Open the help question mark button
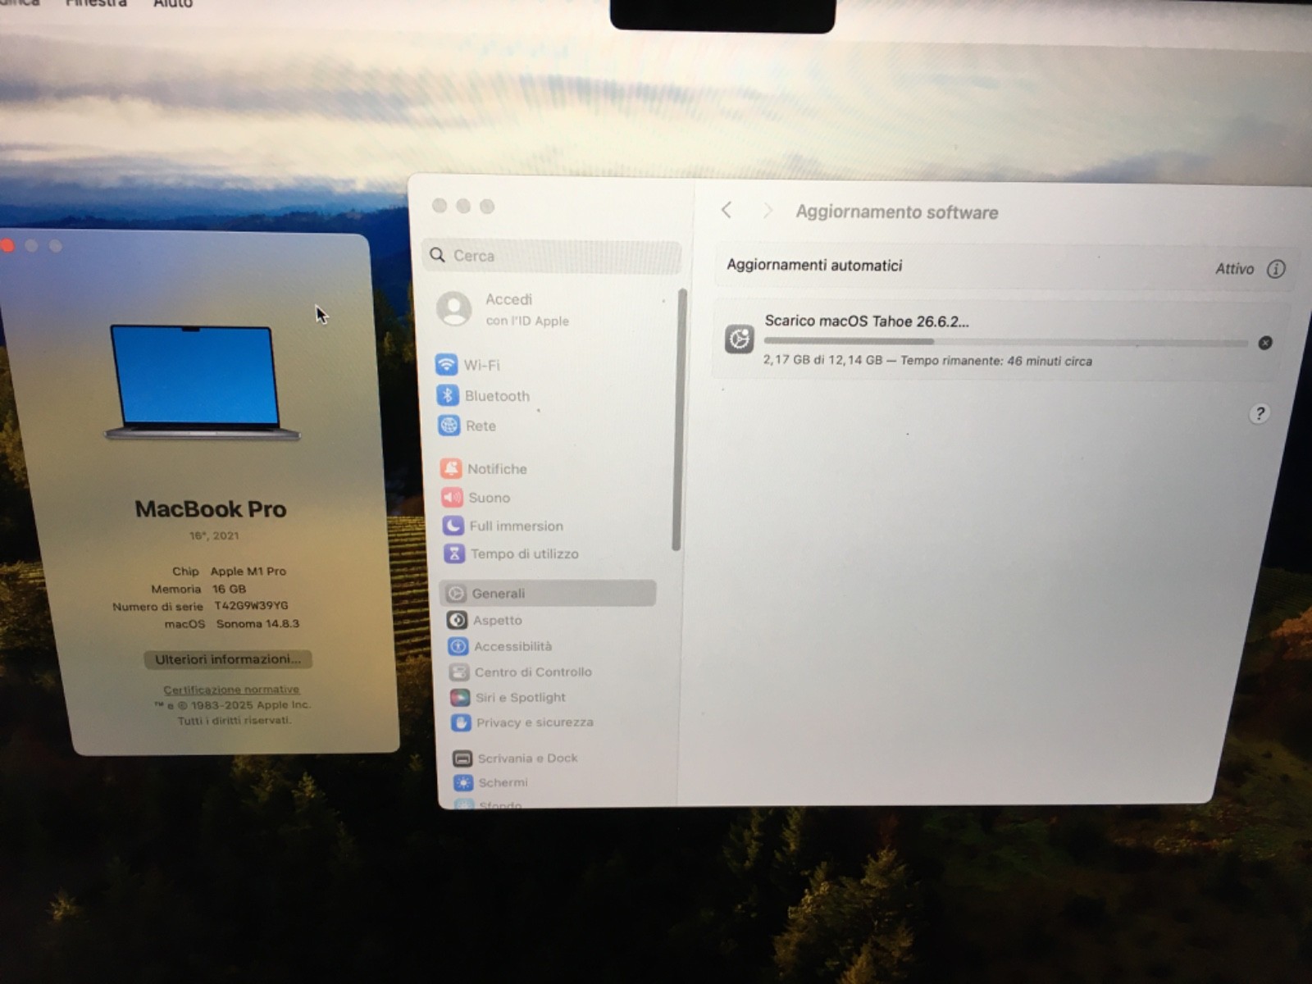This screenshot has height=984, width=1312. 1260,413
